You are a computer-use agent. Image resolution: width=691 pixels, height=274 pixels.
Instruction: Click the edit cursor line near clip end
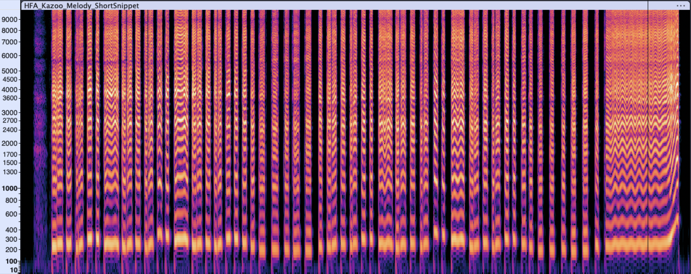649,137
